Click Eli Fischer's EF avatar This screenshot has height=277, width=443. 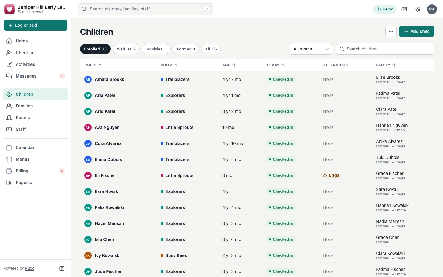pyautogui.click(x=88, y=175)
